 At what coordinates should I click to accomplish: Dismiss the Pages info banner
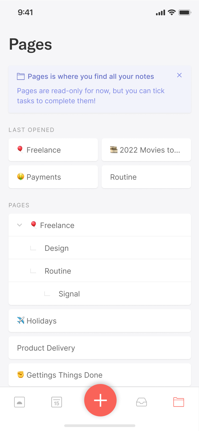click(179, 75)
